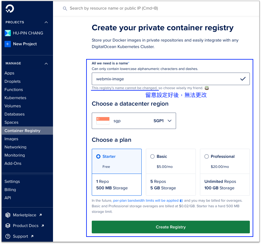Click the New Project link
This screenshot has width=261, height=244.
[25, 44]
